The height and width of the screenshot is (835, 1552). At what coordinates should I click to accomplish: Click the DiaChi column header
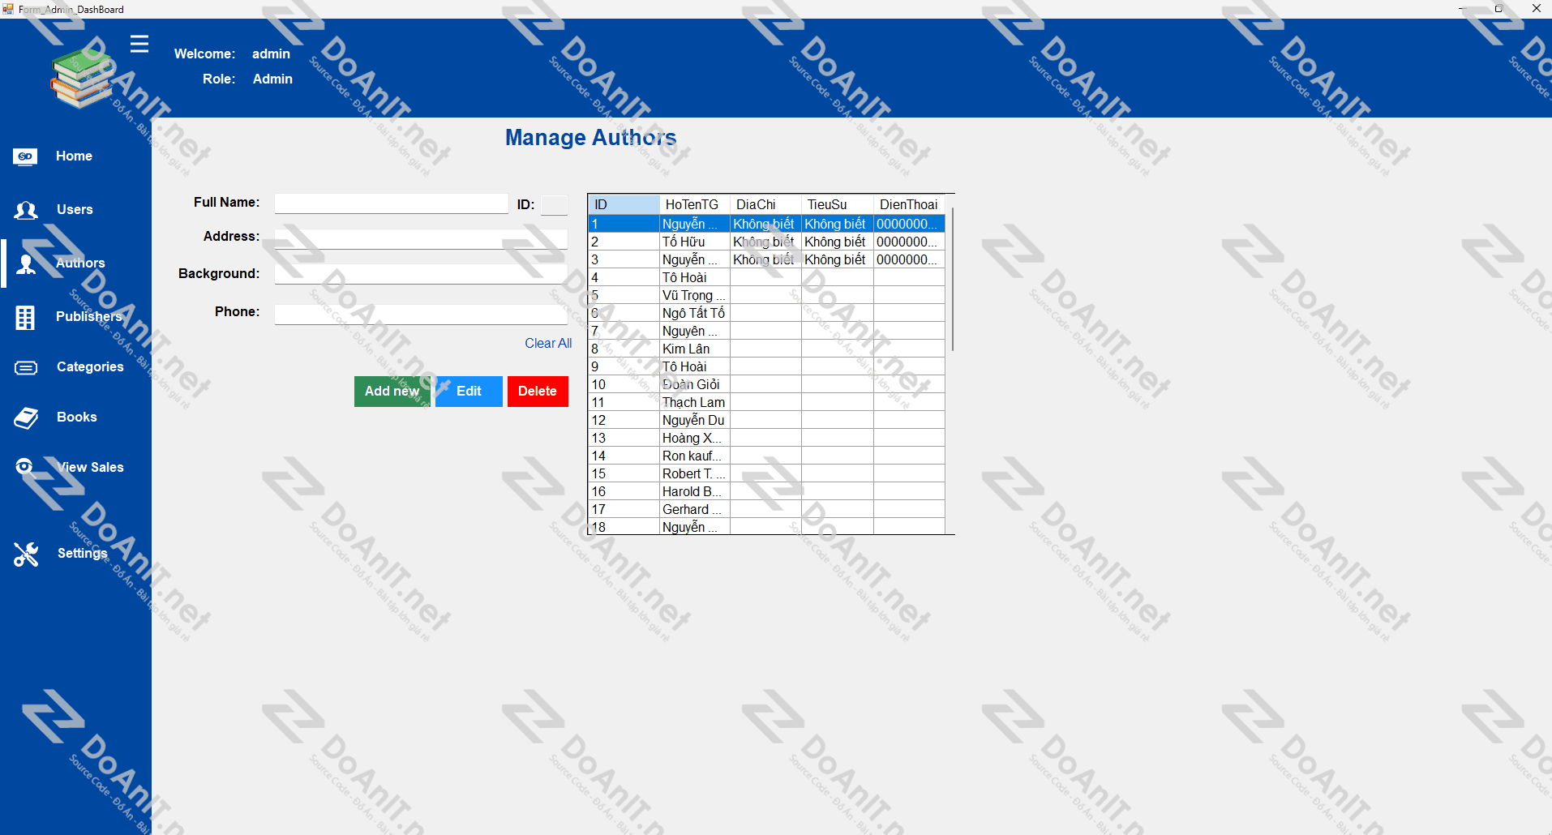coord(766,204)
